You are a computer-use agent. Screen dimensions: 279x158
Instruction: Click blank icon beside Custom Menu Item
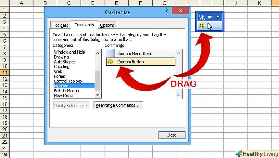tap(110, 54)
